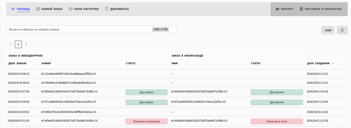The width and height of the screenshot is (351, 128).
Task: Click order date 2026/04/10 01:03
Action: (x=19, y=121)
